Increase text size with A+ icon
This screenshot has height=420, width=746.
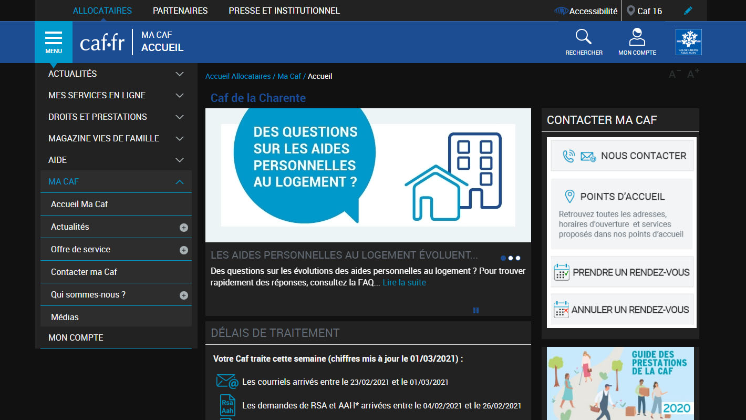click(x=693, y=74)
